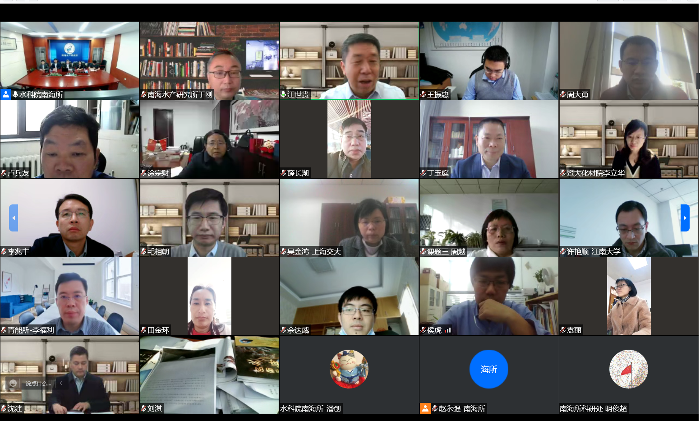Open the emoji picker in the chat bar
This screenshot has width=700, height=421.
[x=13, y=383]
